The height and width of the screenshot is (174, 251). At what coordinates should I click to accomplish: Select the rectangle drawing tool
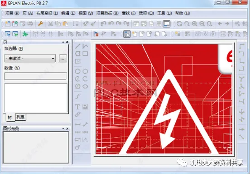[x=85, y=54]
